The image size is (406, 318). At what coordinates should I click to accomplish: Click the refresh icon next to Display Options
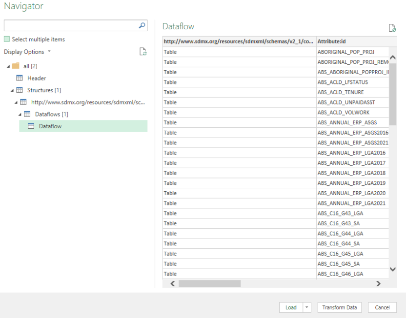click(x=142, y=52)
